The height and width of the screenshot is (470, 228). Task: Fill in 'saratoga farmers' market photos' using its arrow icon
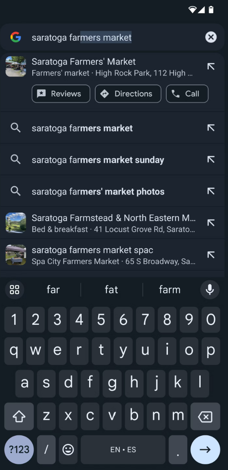coord(211,191)
